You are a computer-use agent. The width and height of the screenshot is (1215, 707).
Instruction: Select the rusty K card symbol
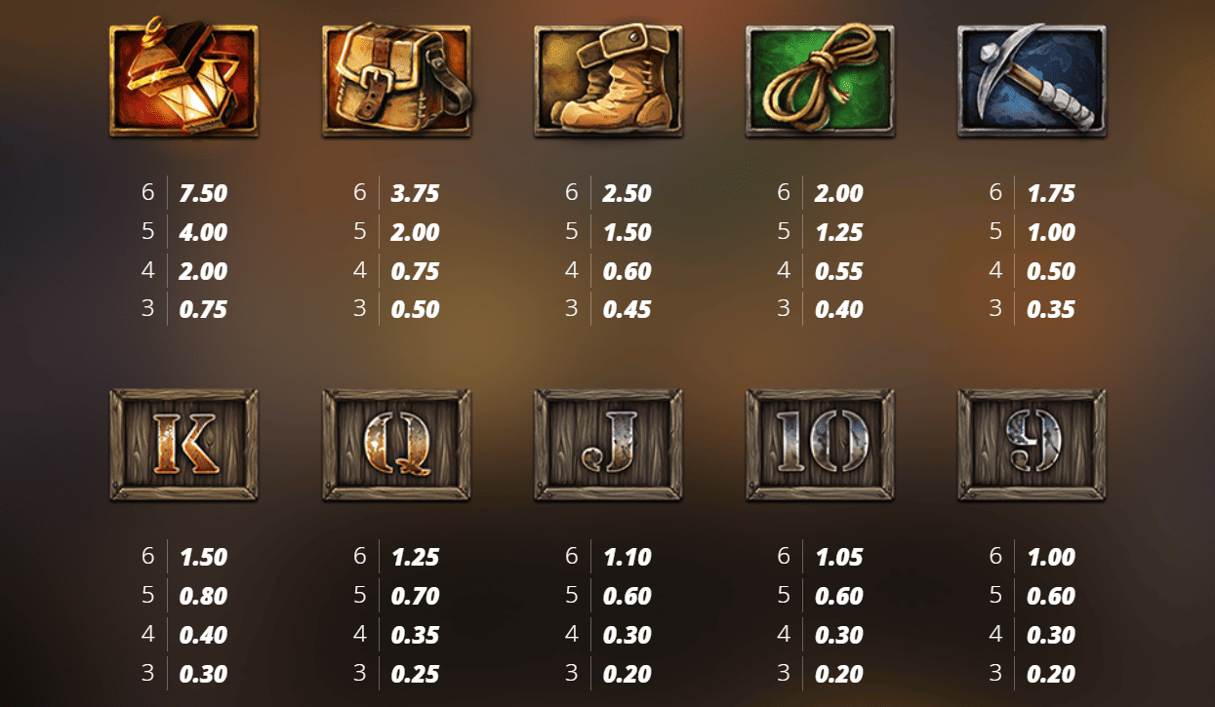[x=183, y=446]
